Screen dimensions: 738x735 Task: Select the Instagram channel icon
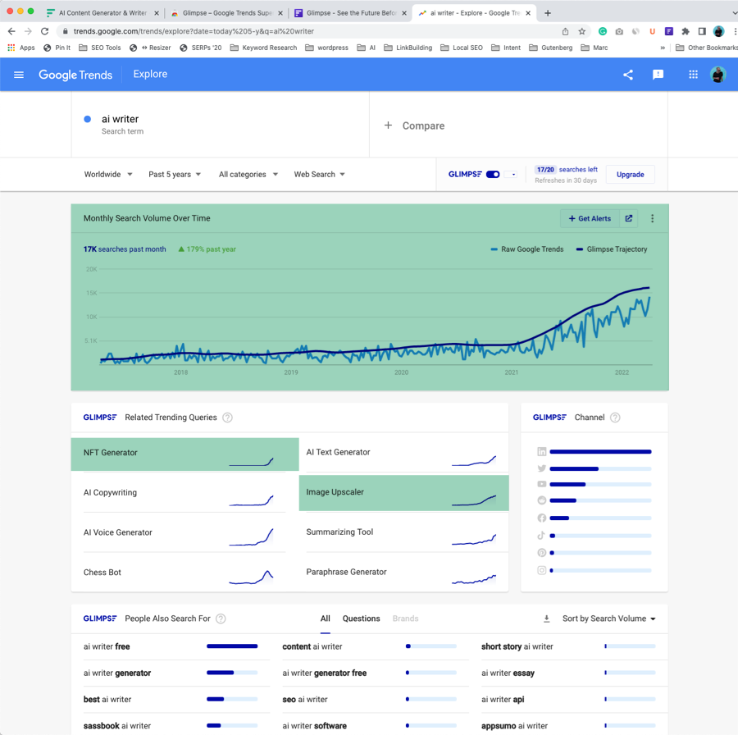click(x=542, y=570)
